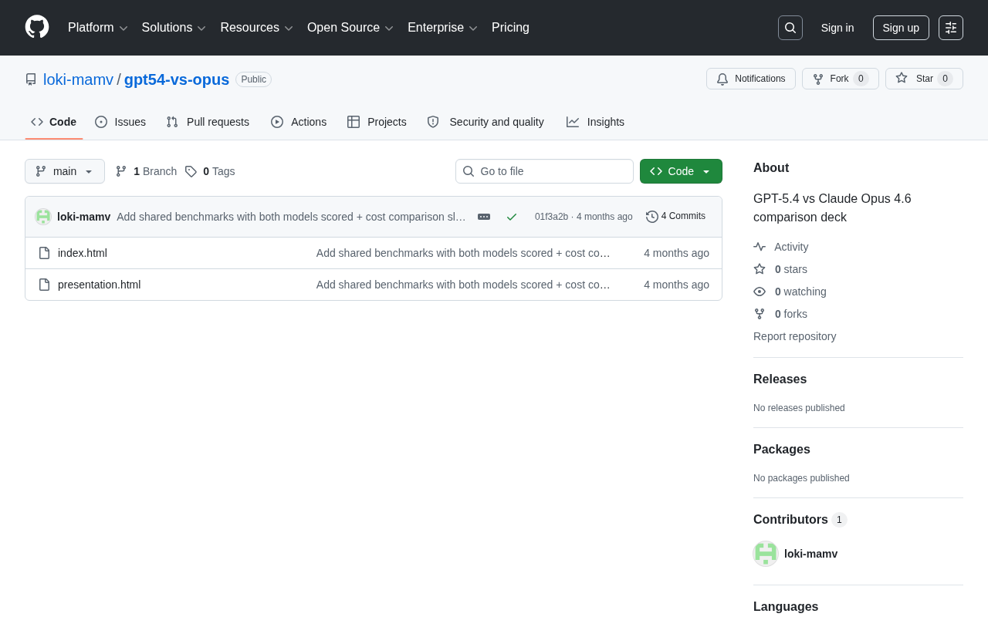
Task: Open appearance settings sliders icon
Action: pyautogui.click(x=951, y=28)
